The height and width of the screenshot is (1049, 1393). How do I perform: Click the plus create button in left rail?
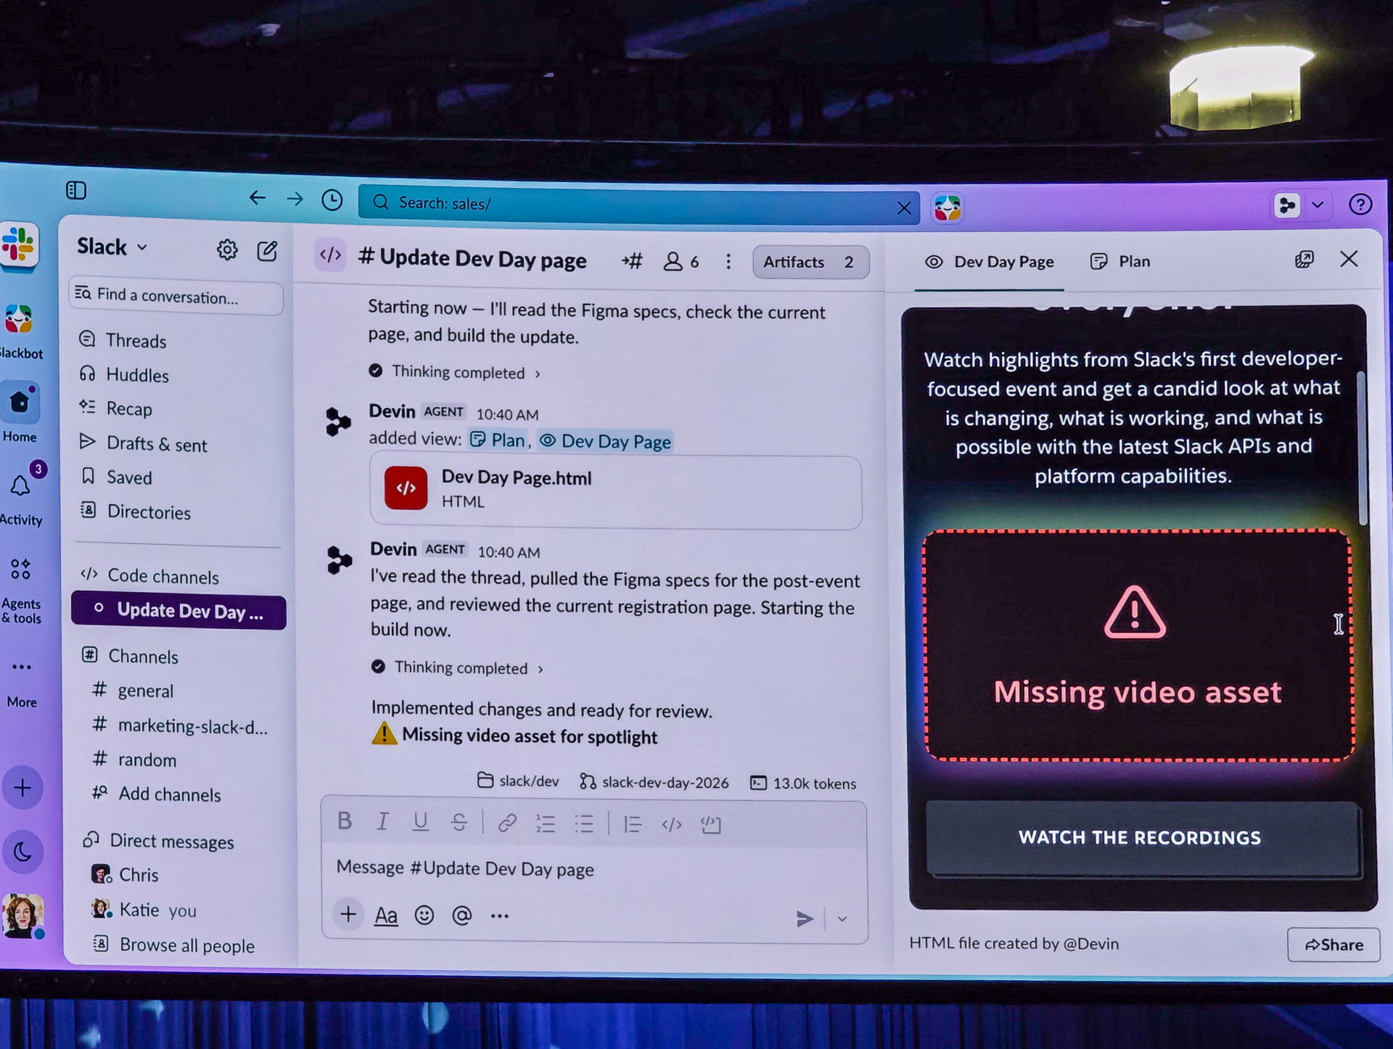click(22, 788)
